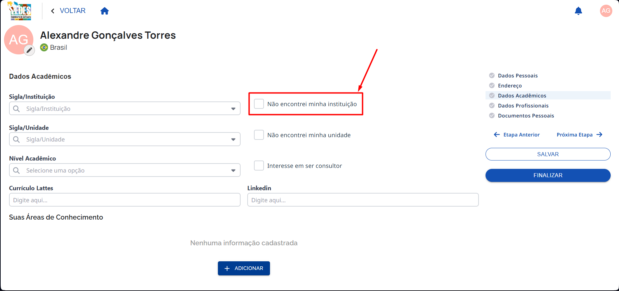Click the LEDS logo in the header

pos(20,11)
